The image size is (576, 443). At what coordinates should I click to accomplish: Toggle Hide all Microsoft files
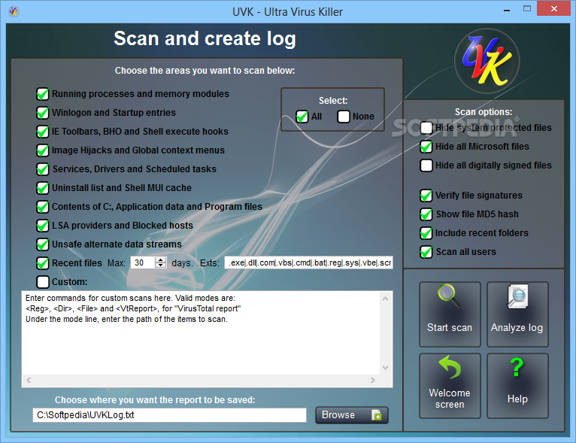(x=426, y=147)
